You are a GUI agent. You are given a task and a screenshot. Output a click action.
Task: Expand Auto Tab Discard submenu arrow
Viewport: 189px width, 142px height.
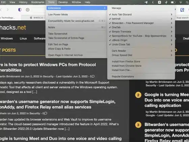pyautogui.click(x=171, y=15)
